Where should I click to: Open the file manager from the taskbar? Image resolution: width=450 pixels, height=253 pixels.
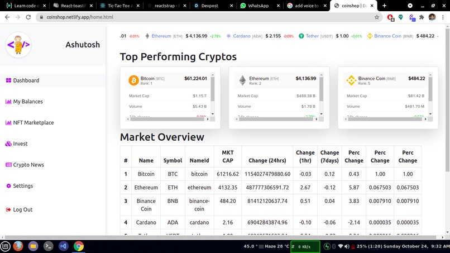click(x=33, y=246)
